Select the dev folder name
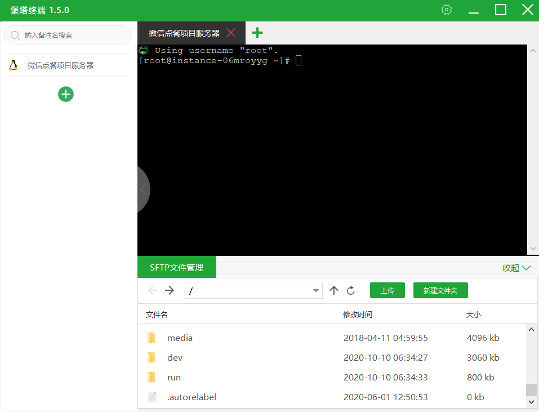The height and width of the screenshot is (412, 539). tap(175, 358)
